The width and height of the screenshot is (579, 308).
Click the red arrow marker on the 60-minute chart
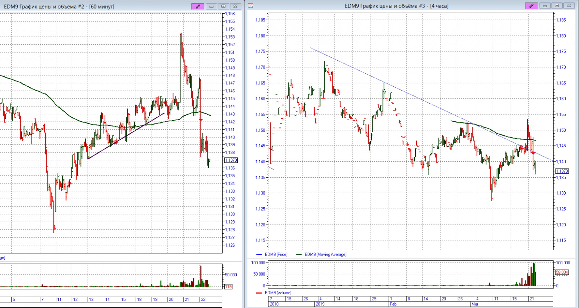point(200,120)
